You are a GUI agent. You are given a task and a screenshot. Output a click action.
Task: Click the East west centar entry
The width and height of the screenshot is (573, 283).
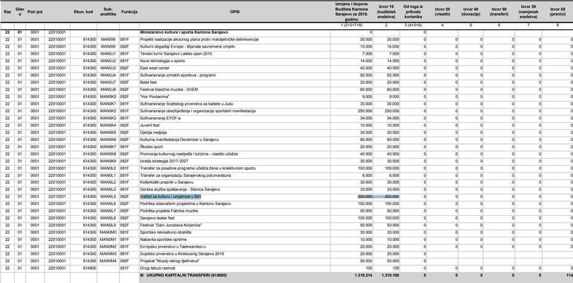tap(155, 68)
